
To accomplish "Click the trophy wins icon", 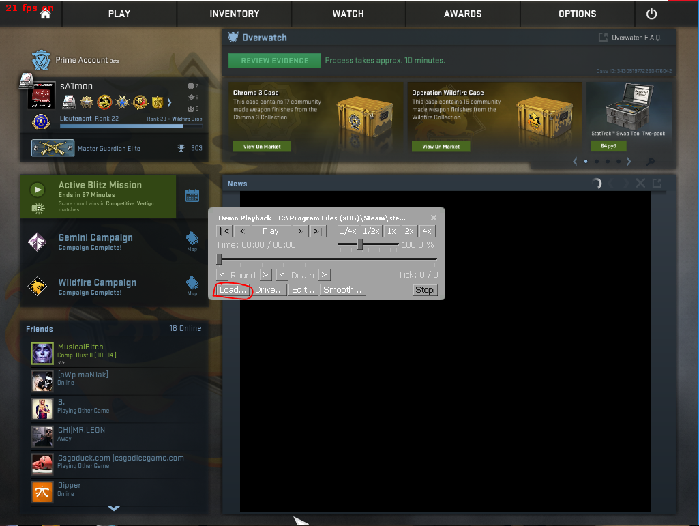I will point(181,148).
